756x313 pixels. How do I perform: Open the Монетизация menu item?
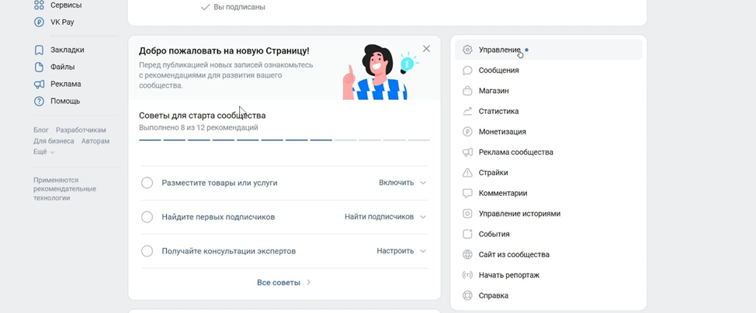(x=502, y=132)
